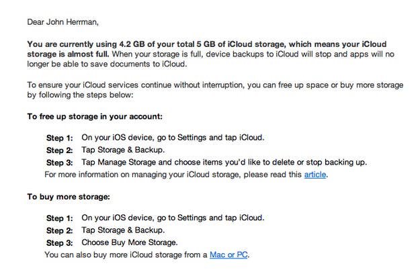Click 'Step 1' under free up storage
This screenshot has width=420, height=276.
(x=59, y=138)
